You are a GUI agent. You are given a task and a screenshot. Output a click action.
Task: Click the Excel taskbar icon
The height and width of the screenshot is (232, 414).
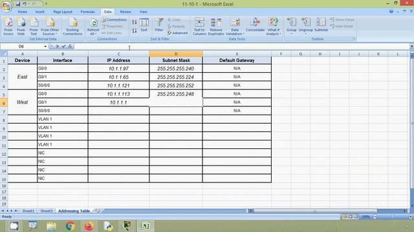point(146,226)
